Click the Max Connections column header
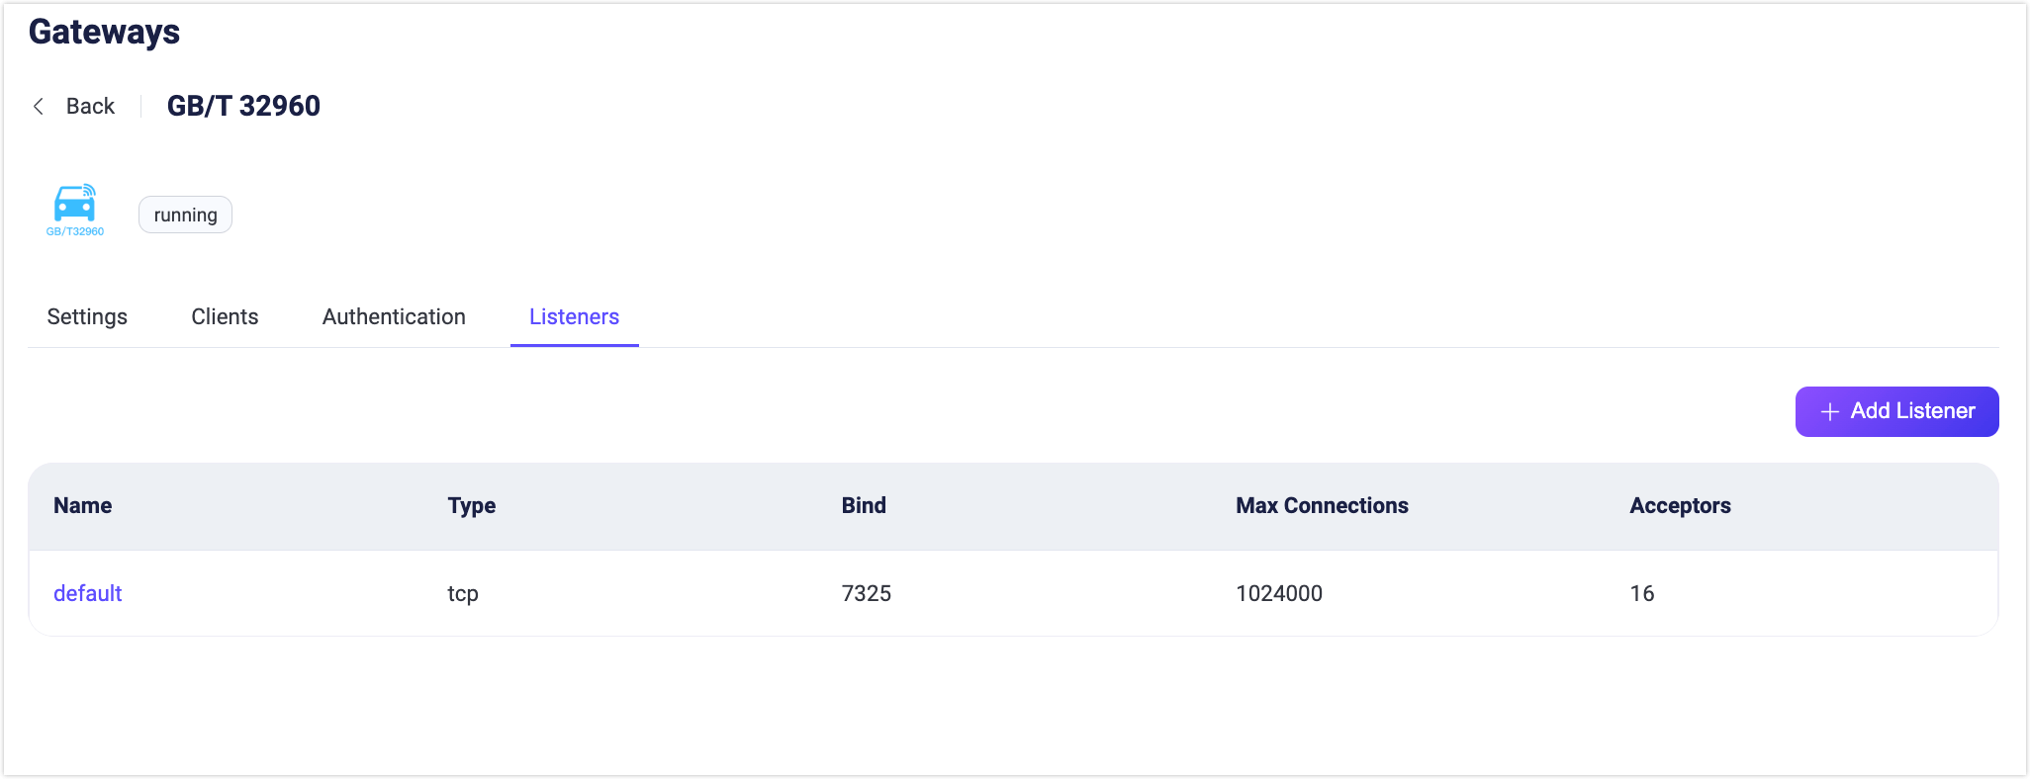 pyautogui.click(x=1322, y=506)
